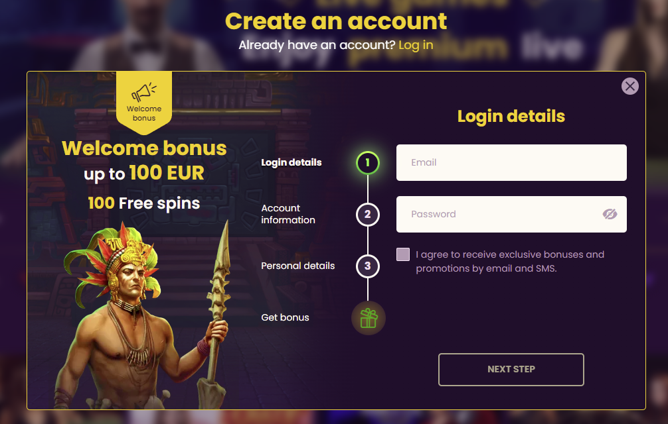Select the Personal details step label
668x424 pixels.
pos(297,266)
